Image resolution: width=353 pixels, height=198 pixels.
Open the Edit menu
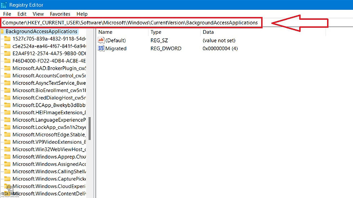[22, 14]
